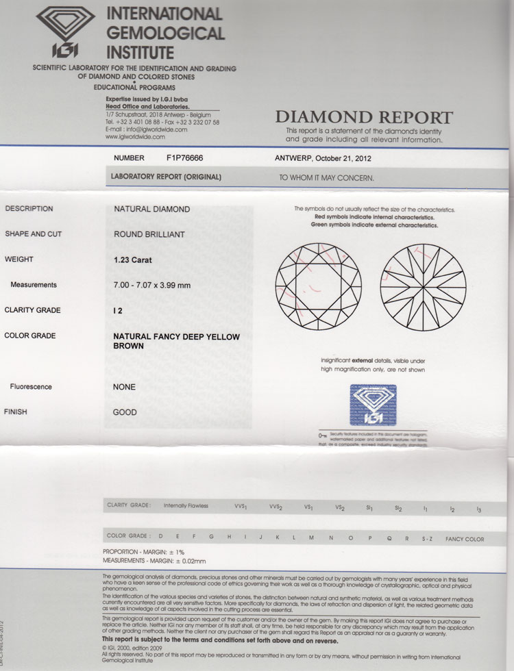Click the GOOD finish value

coord(125,412)
